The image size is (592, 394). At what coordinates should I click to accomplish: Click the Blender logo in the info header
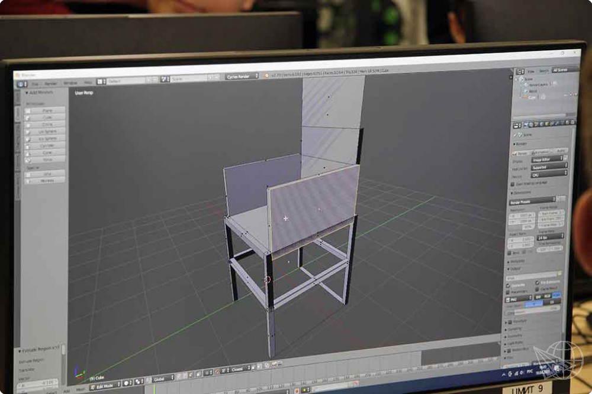click(x=266, y=76)
